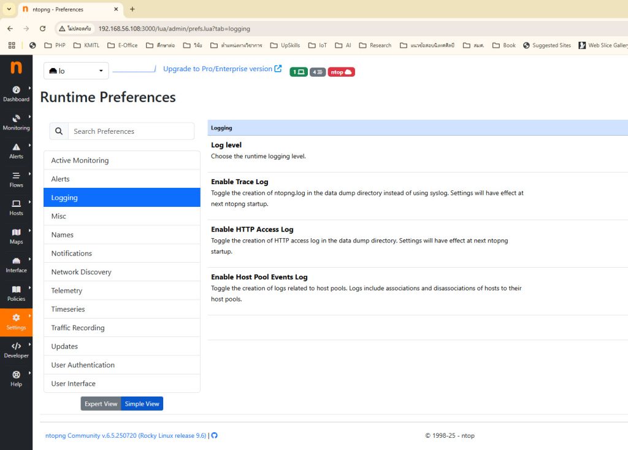Select the Timeseries preferences section
Image resolution: width=628 pixels, height=450 pixels.
[x=122, y=309]
